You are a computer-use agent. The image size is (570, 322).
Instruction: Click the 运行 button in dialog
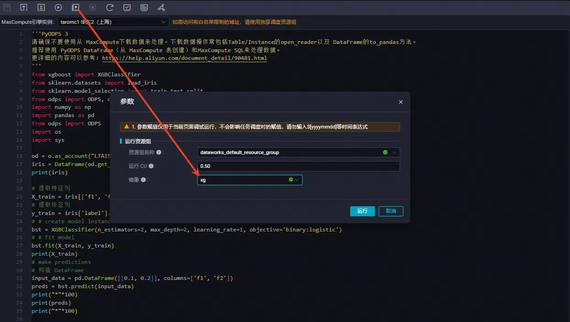(x=363, y=211)
